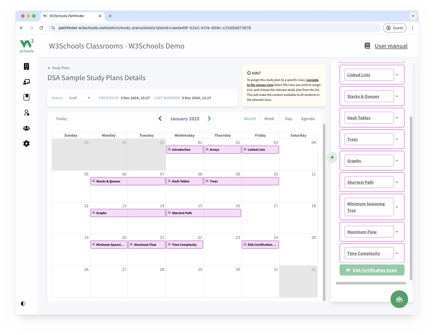Click the W3Schools logo
434x335 pixels.
[27, 46]
